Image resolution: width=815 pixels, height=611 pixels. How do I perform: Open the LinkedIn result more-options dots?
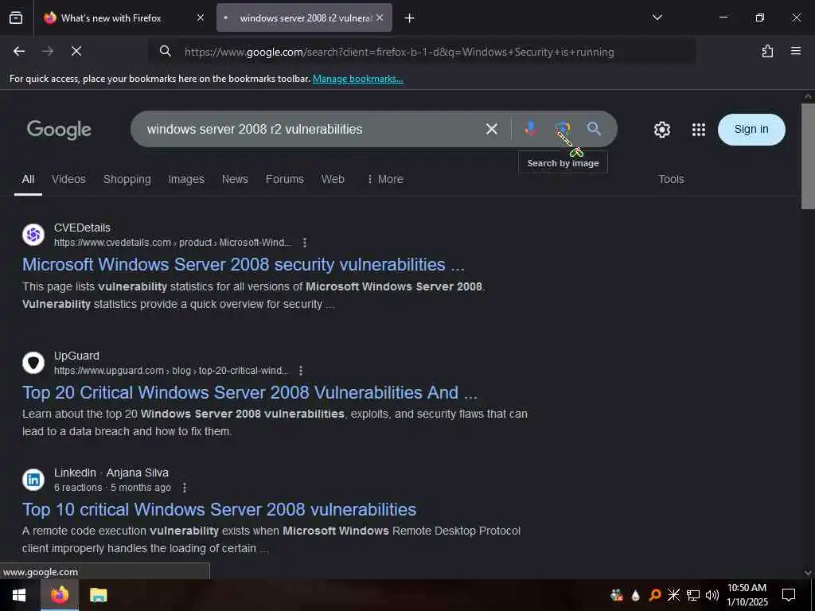(x=185, y=488)
